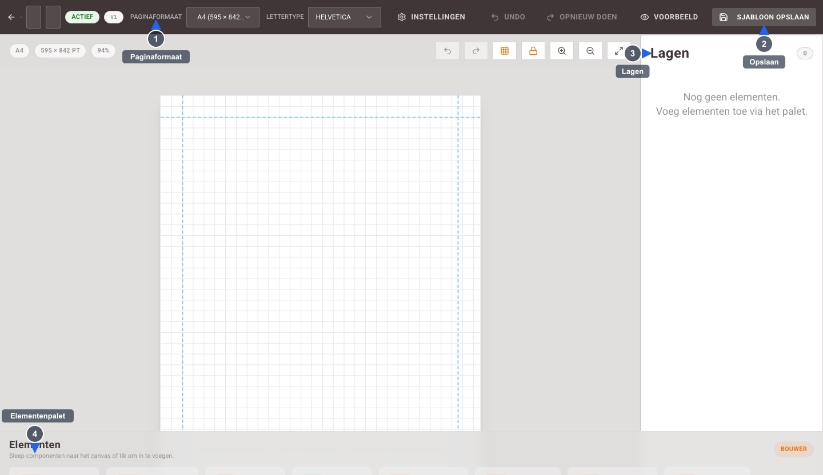Click the Actief status badge
Image resolution: width=823 pixels, height=475 pixels.
tap(82, 17)
